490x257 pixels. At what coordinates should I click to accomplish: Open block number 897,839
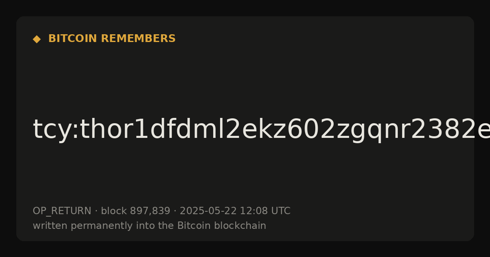[150, 211]
